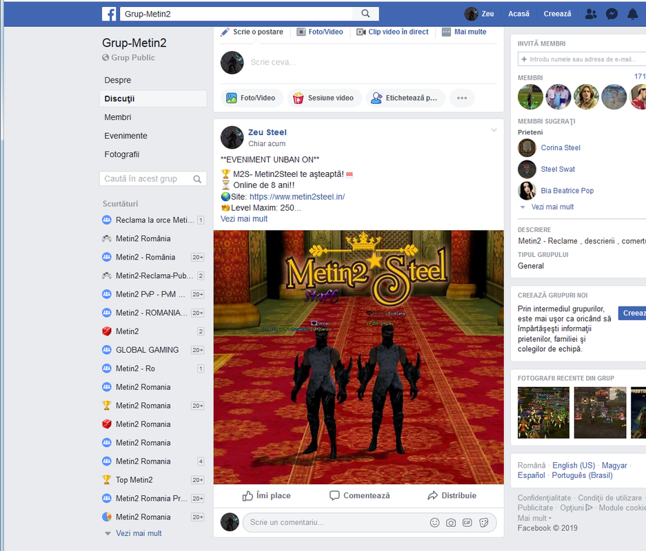Click Distribuie share button

tap(452, 495)
